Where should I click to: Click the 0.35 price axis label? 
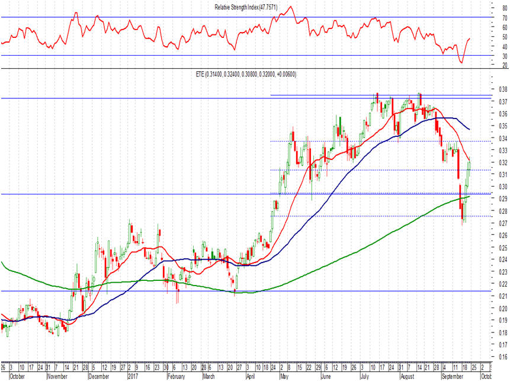pyautogui.click(x=503, y=126)
